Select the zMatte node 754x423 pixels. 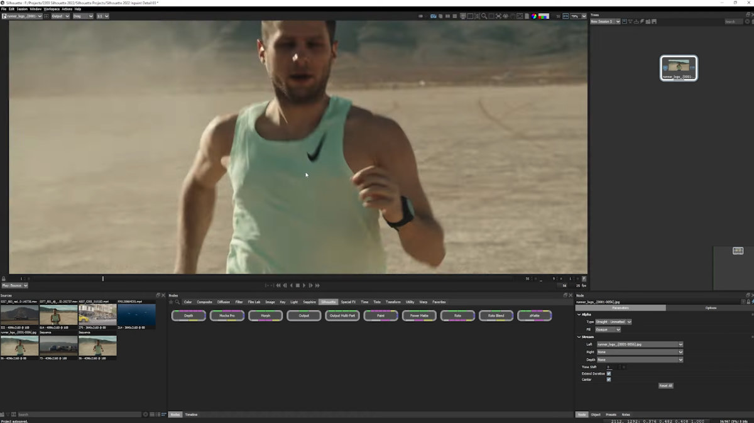pyautogui.click(x=535, y=315)
